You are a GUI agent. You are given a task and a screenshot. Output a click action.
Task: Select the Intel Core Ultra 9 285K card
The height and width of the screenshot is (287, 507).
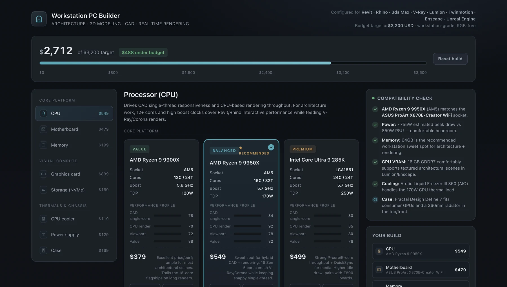point(321,213)
